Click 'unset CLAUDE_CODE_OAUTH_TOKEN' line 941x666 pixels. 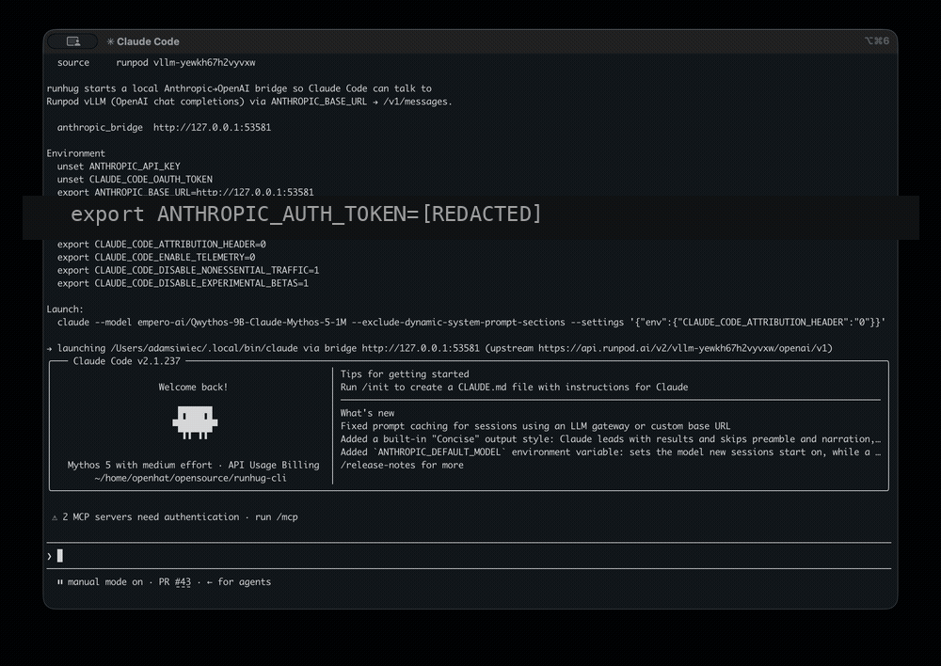[135, 180]
